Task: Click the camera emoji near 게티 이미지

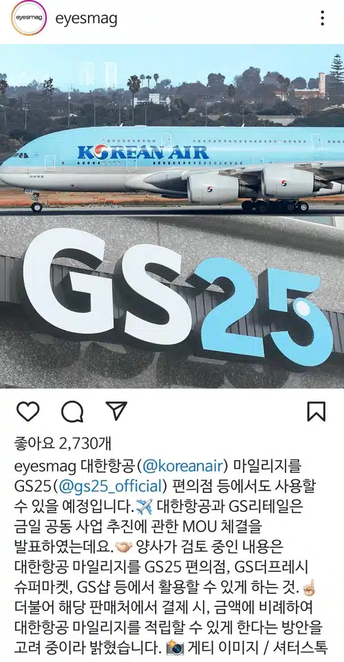Action: (x=174, y=648)
